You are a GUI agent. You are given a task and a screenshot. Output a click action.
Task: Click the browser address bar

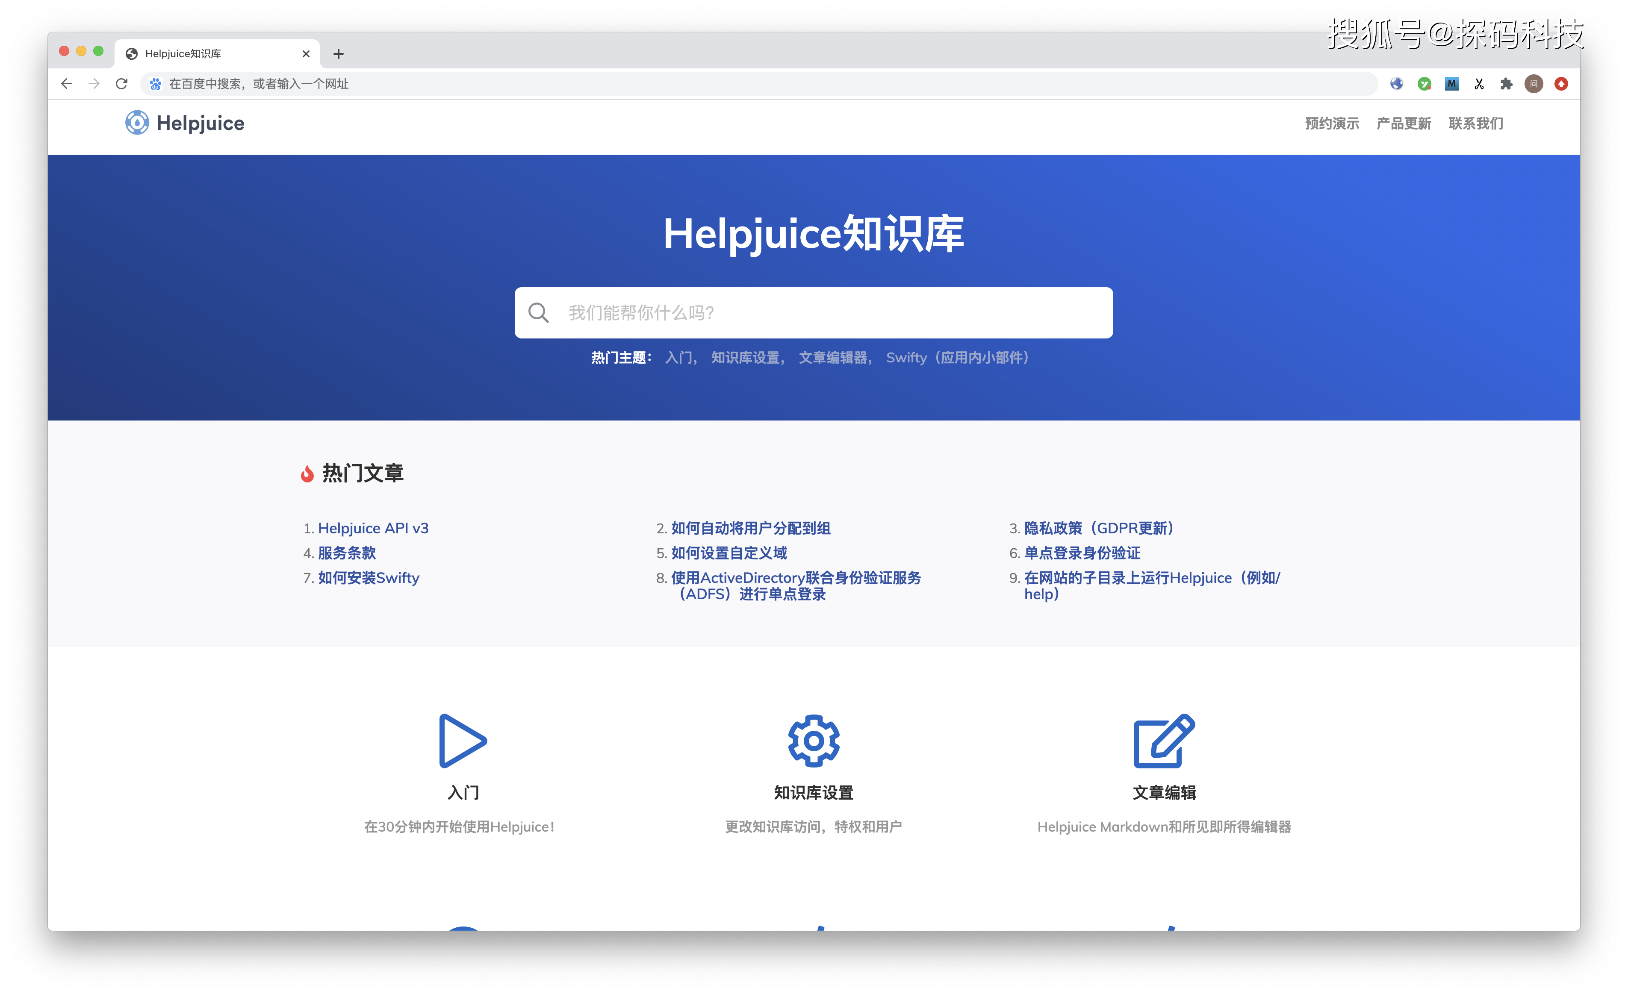(x=758, y=84)
